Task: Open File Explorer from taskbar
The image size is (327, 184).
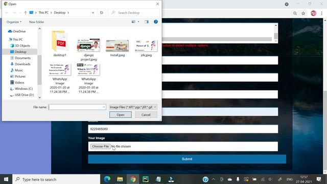Action: point(120,179)
